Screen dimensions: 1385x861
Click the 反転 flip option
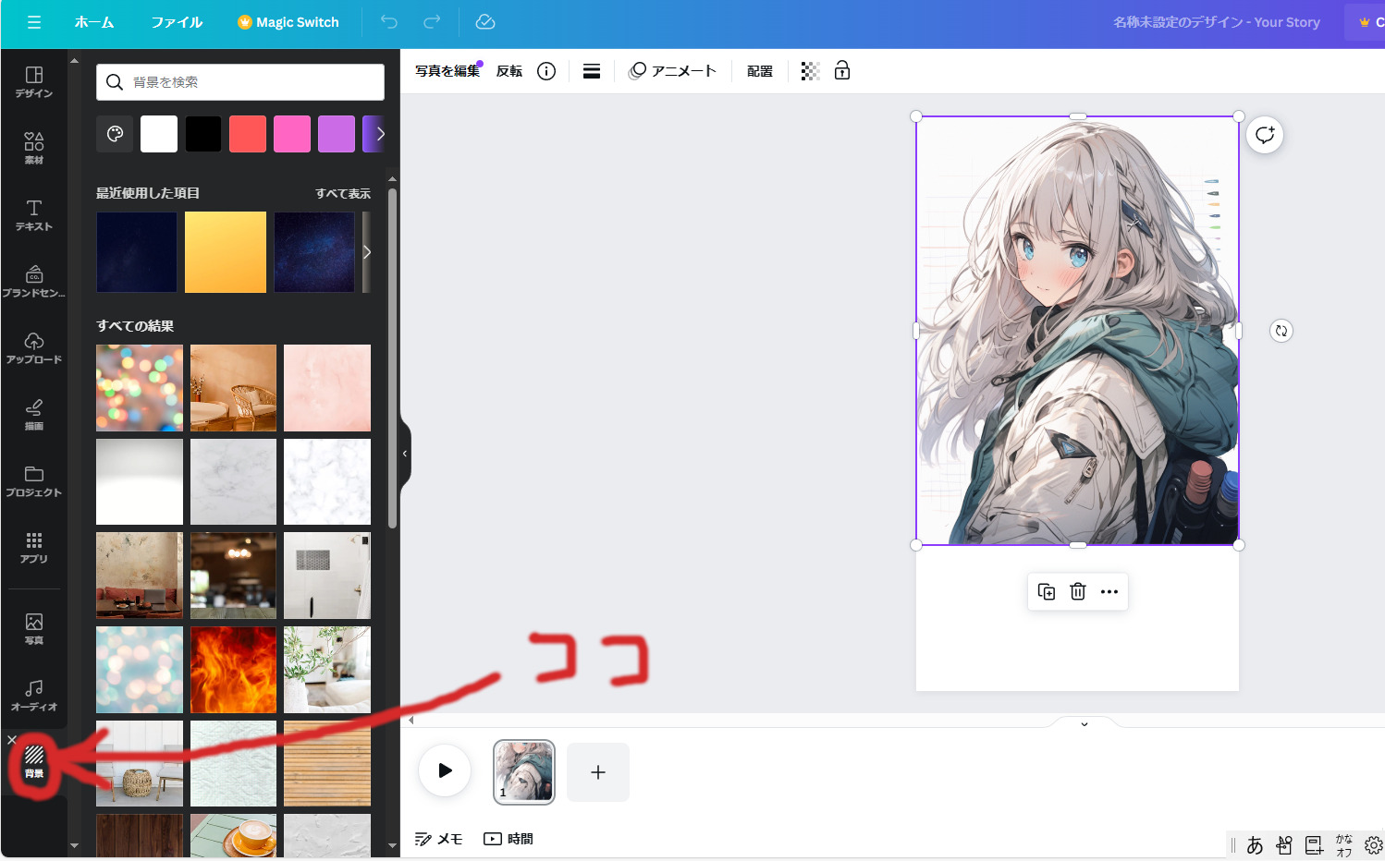tap(509, 71)
